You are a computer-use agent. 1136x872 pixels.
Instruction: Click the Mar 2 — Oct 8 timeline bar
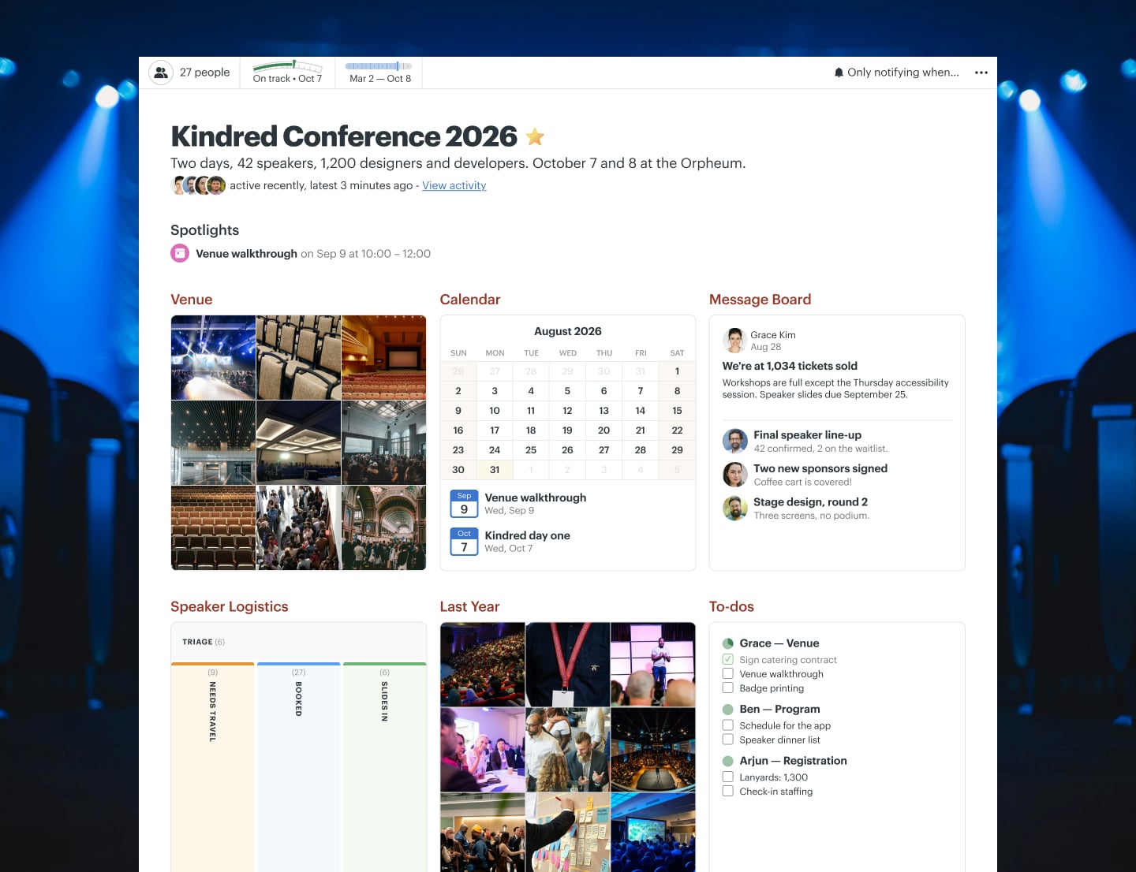tap(379, 73)
